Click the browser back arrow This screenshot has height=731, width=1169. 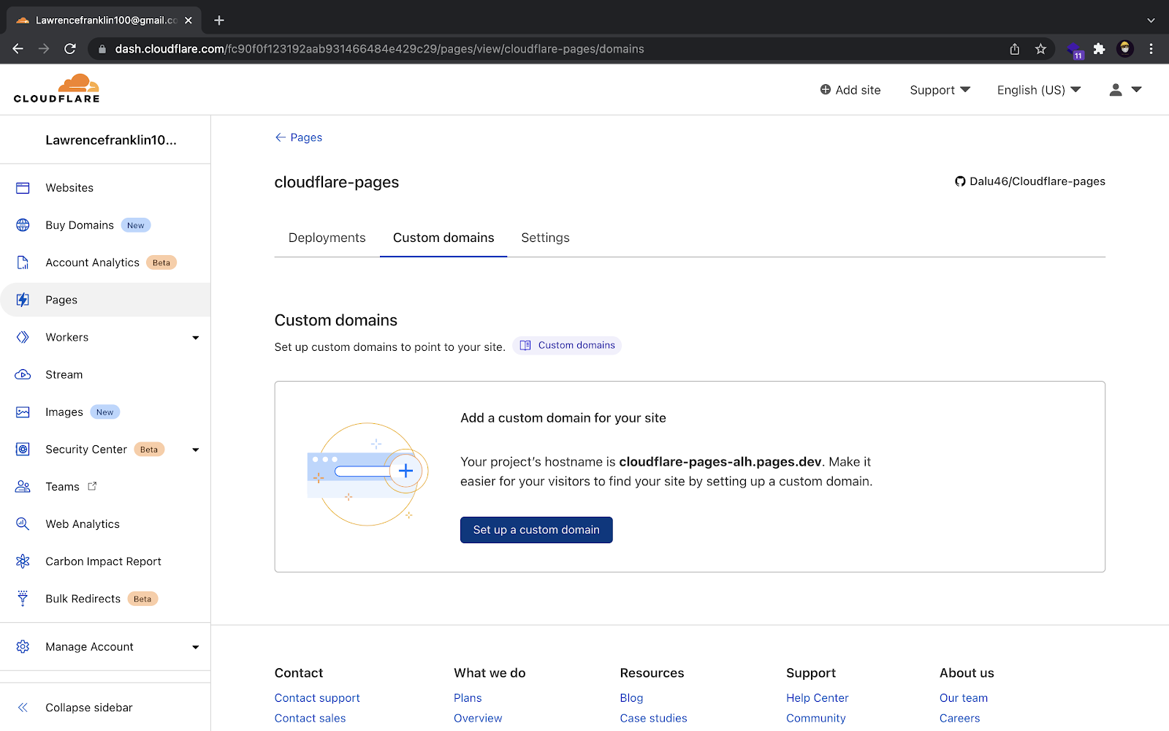[18, 49]
